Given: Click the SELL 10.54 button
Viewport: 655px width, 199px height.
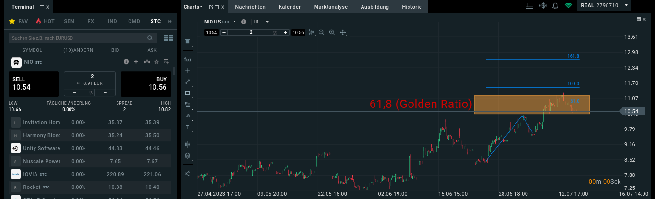Looking at the screenshot, I should click(34, 84).
